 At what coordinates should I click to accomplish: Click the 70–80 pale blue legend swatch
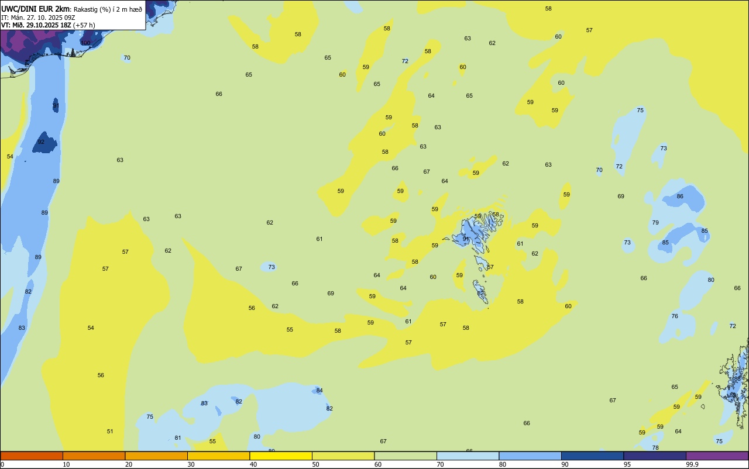[468, 456]
